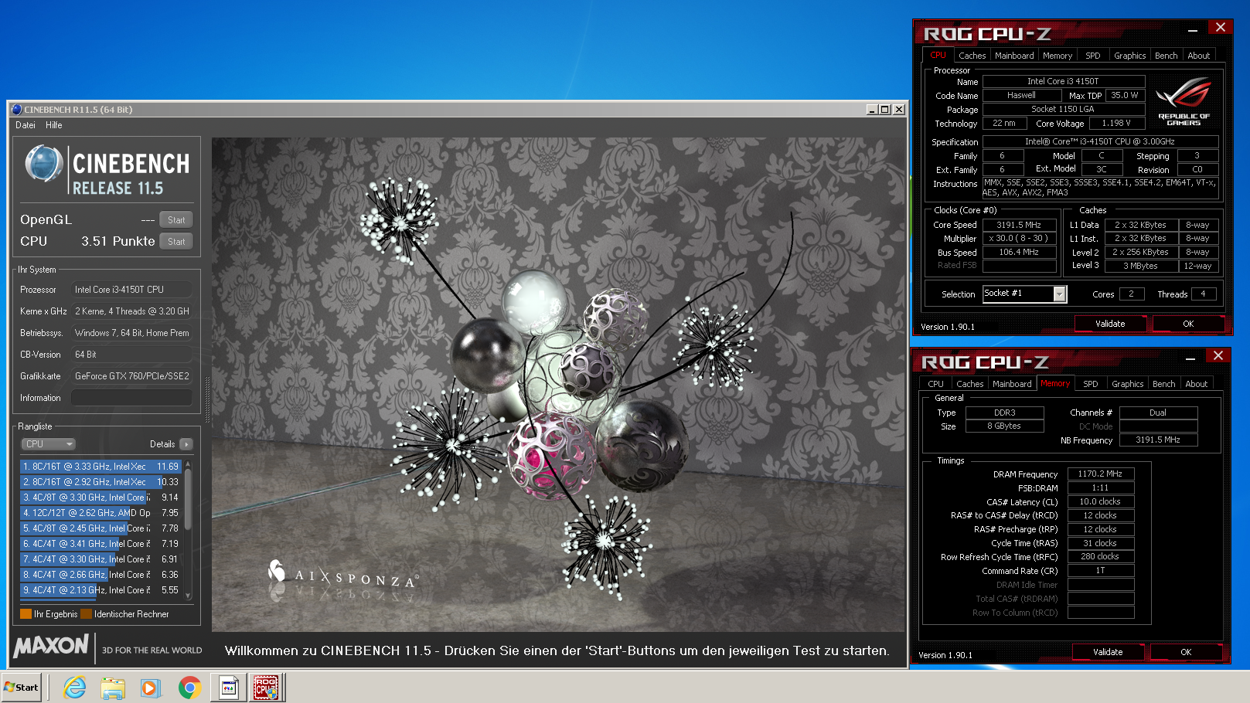
Task: Start the OpenGL benchmark
Action: click(176, 220)
